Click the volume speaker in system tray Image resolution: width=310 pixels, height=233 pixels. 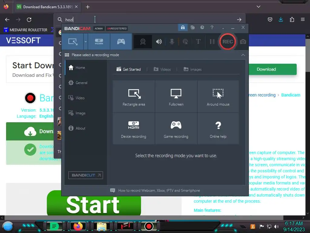coord(276,226)
